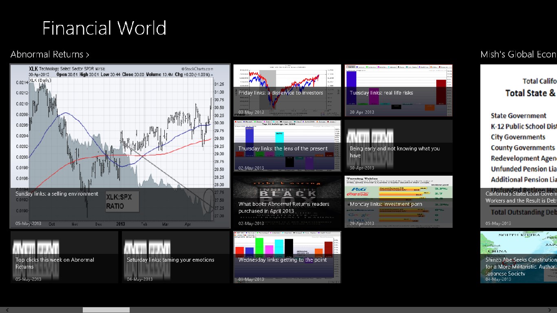This screenshot has width=557, height=313.
Task: Open the Shinzo Abe article tile
Action: pos(518,257)
